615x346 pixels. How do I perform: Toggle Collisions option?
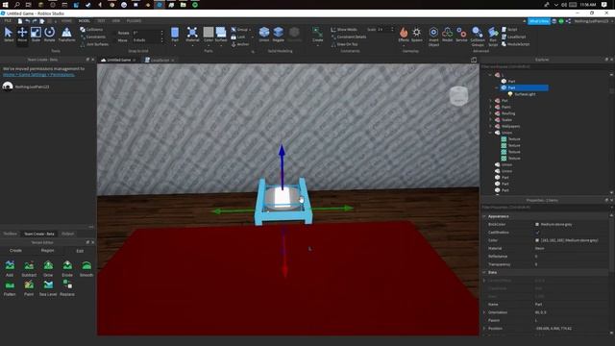(91, 30)
